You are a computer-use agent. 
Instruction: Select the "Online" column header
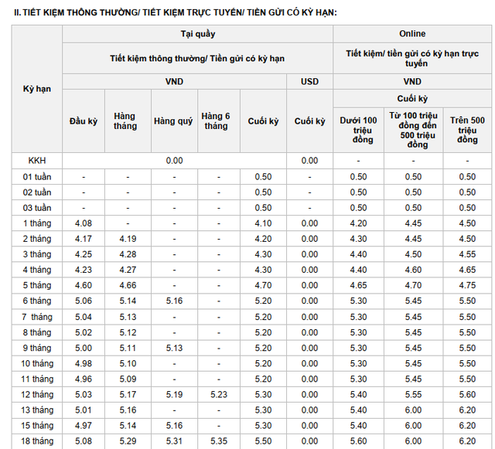[x=412, y=34]
